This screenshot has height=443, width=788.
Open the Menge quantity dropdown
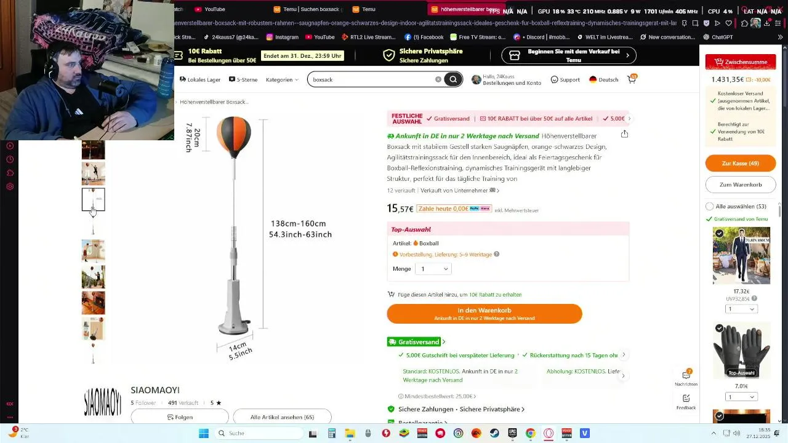click(433, 269)
